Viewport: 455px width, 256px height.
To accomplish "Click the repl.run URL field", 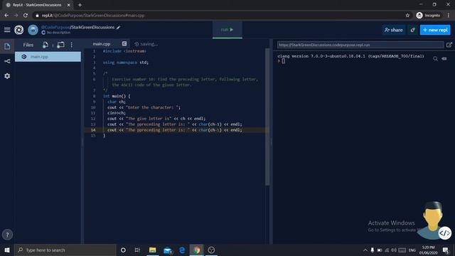I will (360, 45).
